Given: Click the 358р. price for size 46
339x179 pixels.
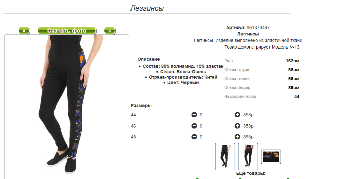Looking at the screenshot, I should pos(249,126).
